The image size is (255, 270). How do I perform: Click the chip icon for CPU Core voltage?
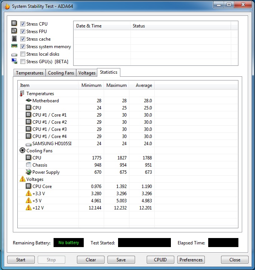(29, 186)
